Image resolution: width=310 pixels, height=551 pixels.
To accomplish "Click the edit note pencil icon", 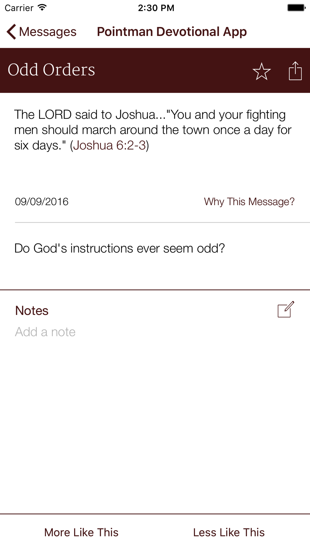I will [x=286, y=309].
